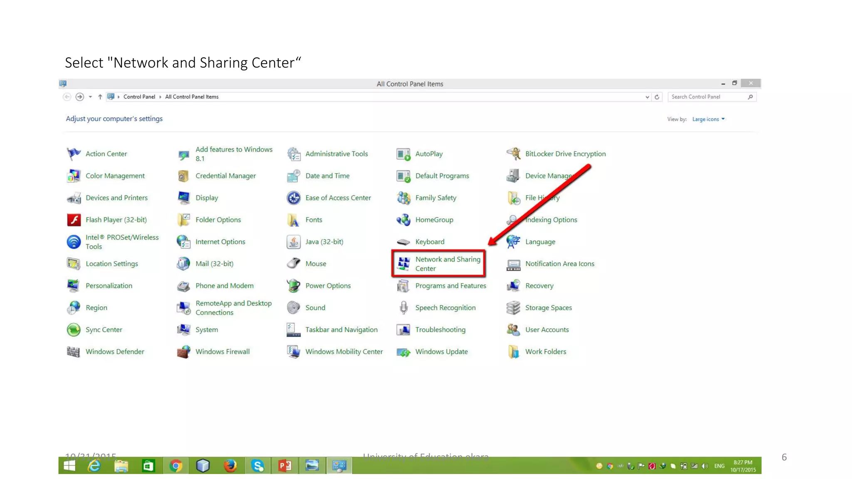The height and width of the screenshot is (479, 852).
Task: Open the HomeGroup icon
Action: (x=403, y=220)
